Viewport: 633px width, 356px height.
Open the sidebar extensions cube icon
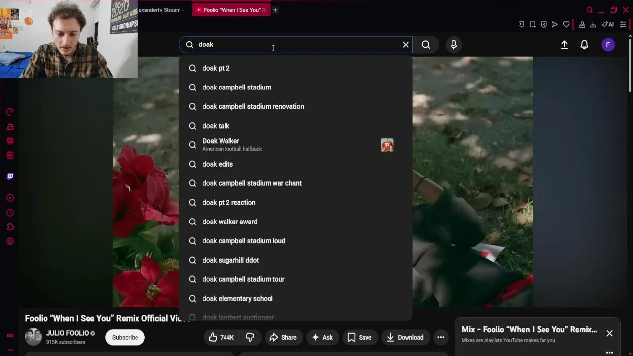pyautogui.click(x=10, y=227)
